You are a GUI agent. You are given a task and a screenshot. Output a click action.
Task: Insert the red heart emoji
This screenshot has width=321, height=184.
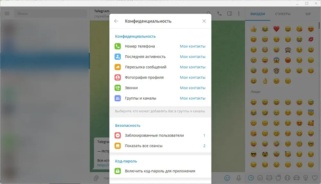276,29
